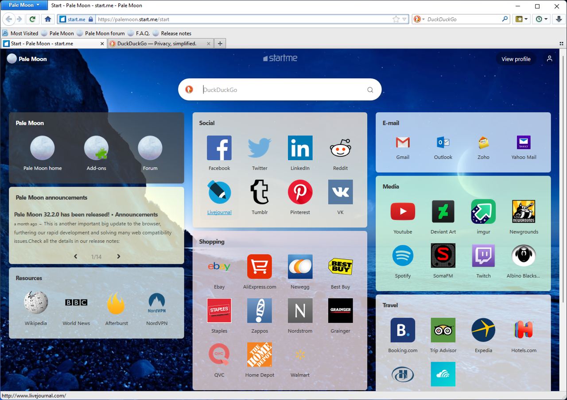Click the Pale Moon home link
This screenshot has width=567, height=400.
[43, 168]
